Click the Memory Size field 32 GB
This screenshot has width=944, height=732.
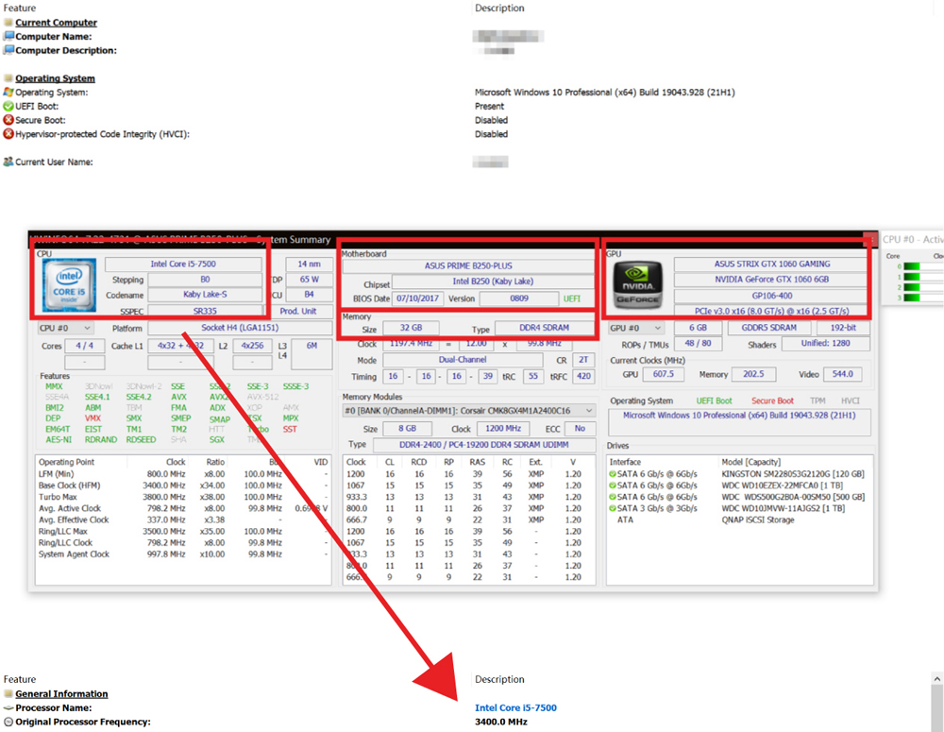click(411, 328)
